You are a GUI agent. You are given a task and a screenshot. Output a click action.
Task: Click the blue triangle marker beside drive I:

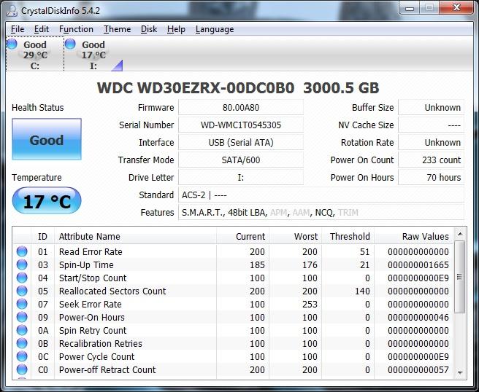point(118,66)
